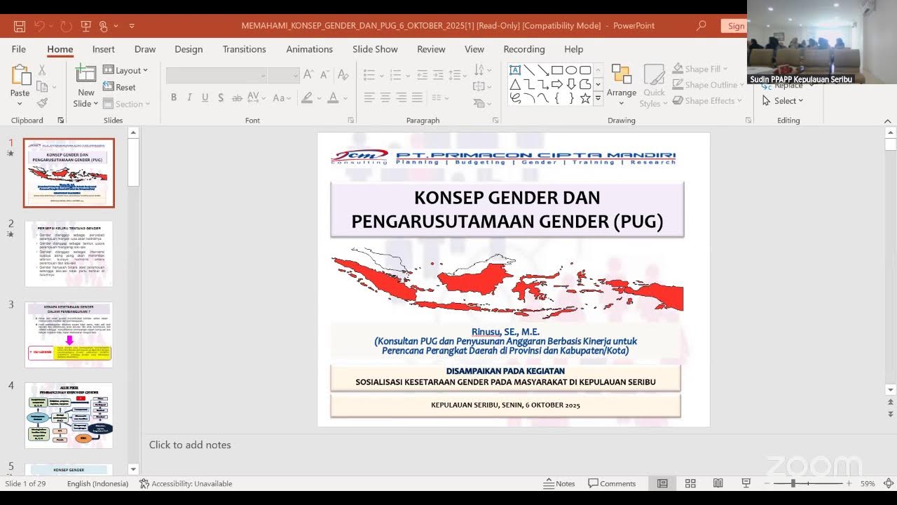Click the Clear All Formatting icon
The width and height of the screenshot is (897, 505).
coord(343,75)
